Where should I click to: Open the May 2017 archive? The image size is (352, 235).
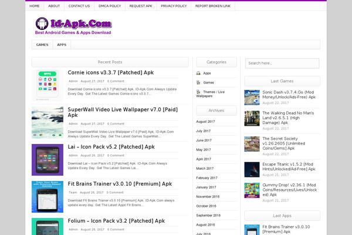(x=204, y=150)
